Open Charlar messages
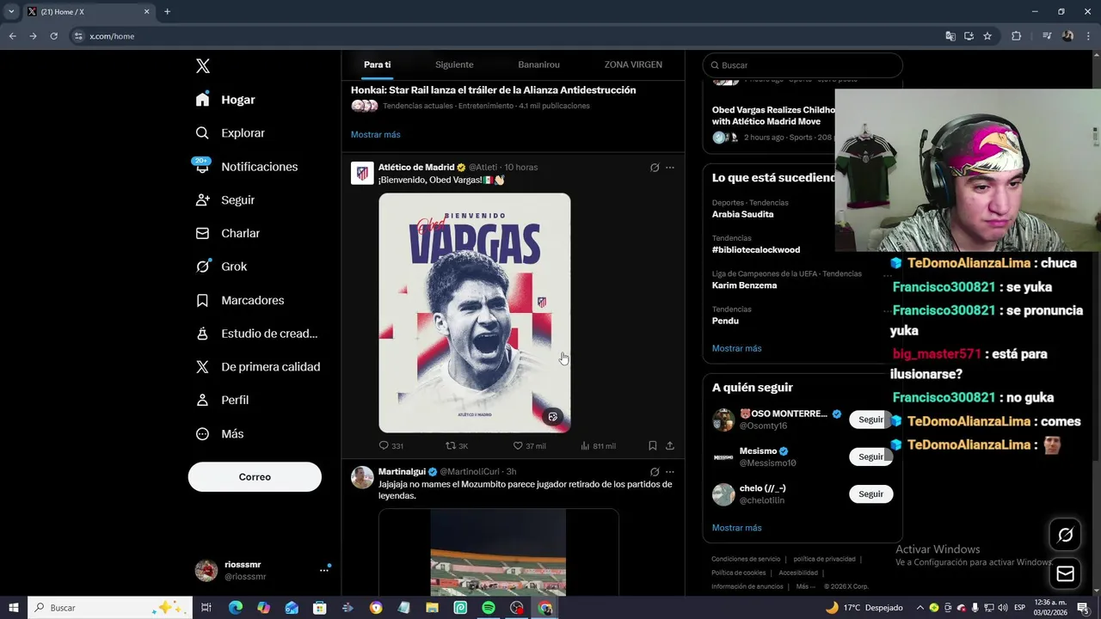1101x619 pixels. (x=227, y=233)
